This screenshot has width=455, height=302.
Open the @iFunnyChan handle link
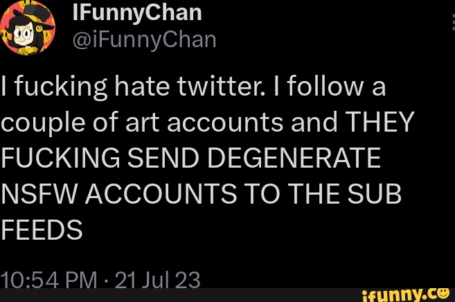[x=144, y=41]
